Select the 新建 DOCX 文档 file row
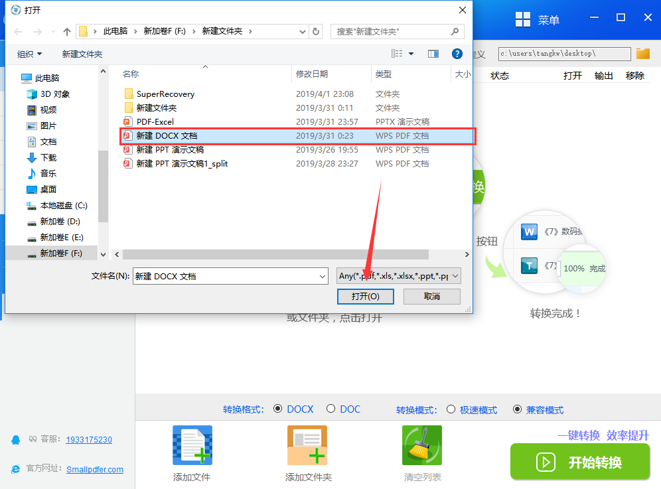Image resolution: width=661 pixels, height=489 pixels. (x=298, y=136)
